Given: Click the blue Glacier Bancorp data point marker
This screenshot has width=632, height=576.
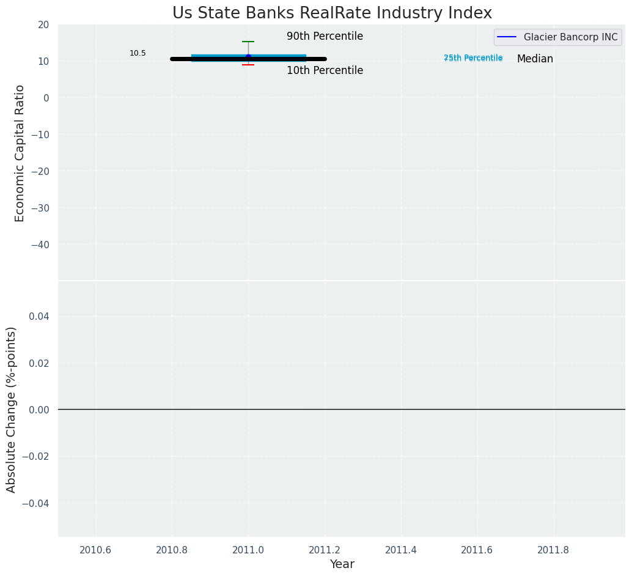Looking at the screenshot, I should coord(248,57).
